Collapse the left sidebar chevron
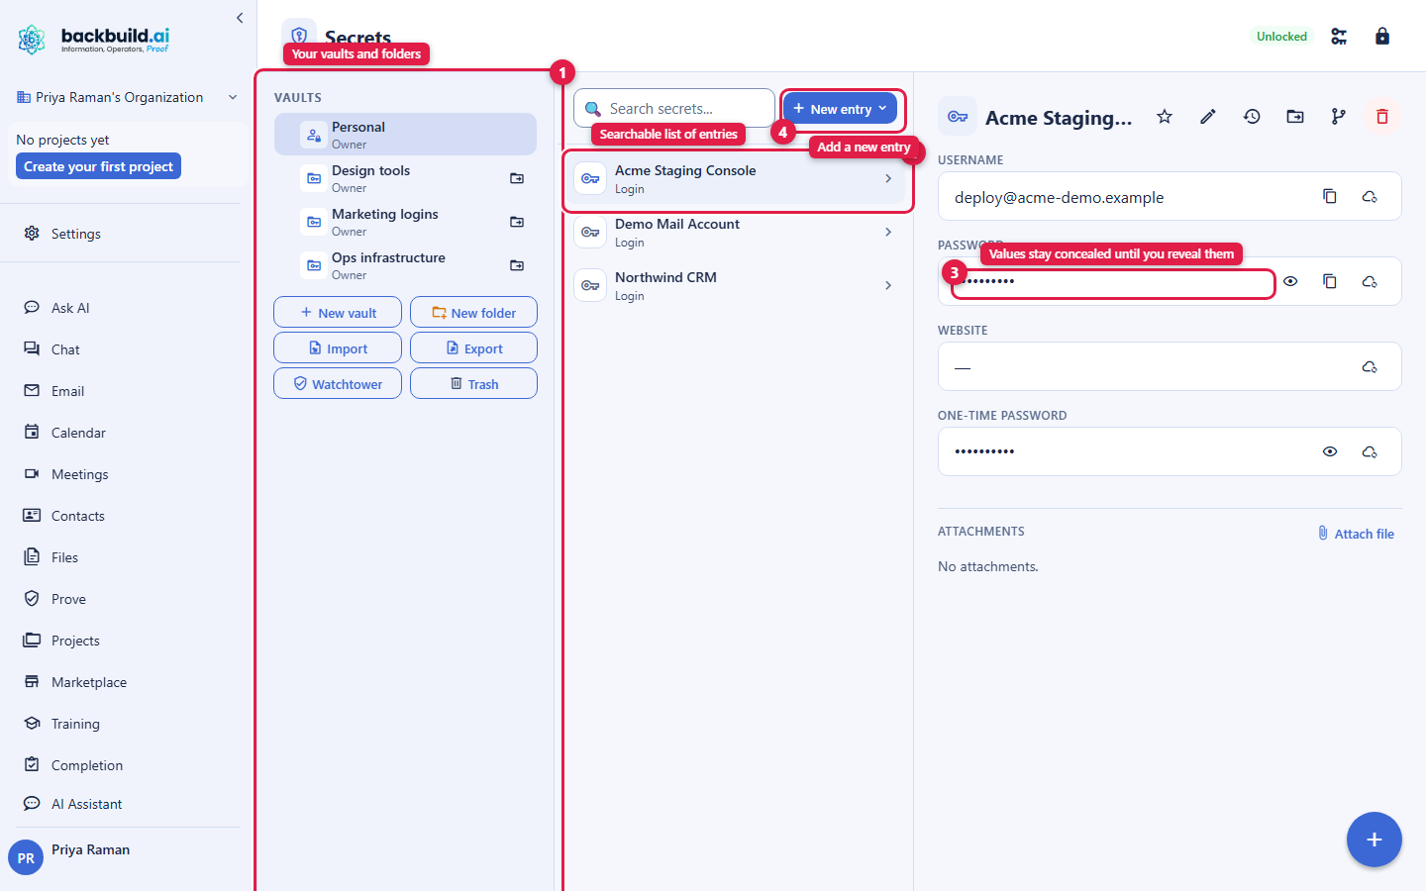Image resolution: width=1426 pixels, height=891 pixels. click(x=240, y=18)
